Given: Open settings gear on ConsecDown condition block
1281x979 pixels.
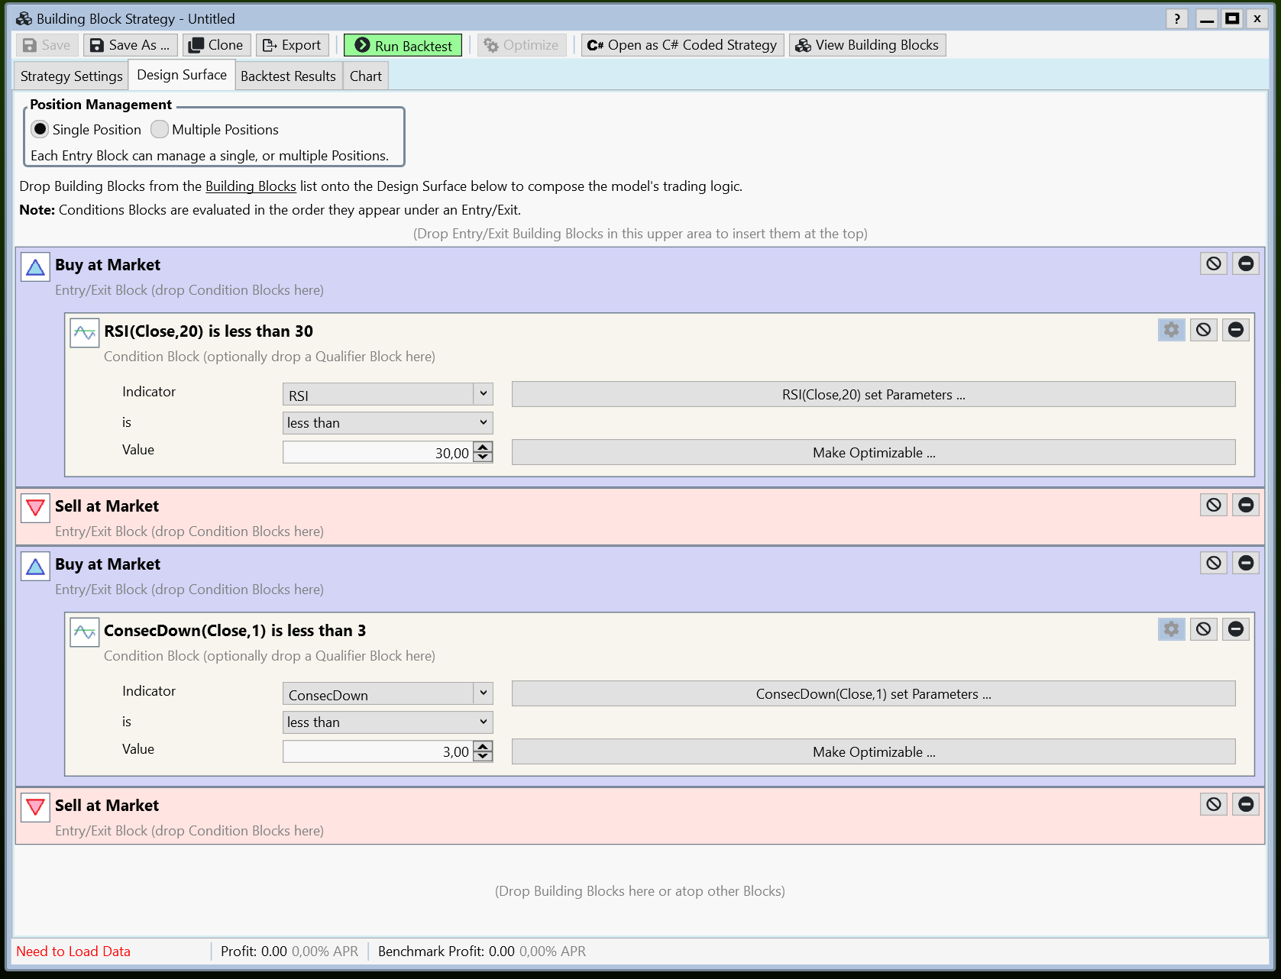Looking at the screenshot, I should tap(1171, 629).
